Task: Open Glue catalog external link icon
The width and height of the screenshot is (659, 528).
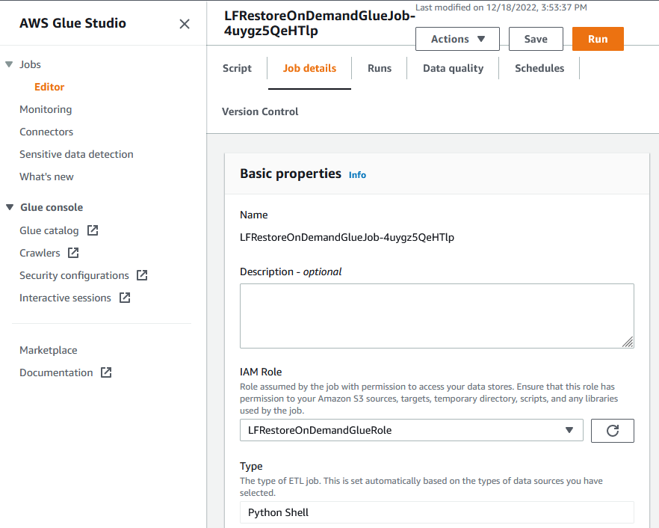Action: tap(93, 230)
